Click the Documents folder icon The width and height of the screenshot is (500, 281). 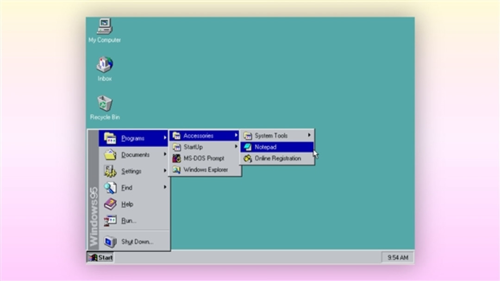click(110, 155)
